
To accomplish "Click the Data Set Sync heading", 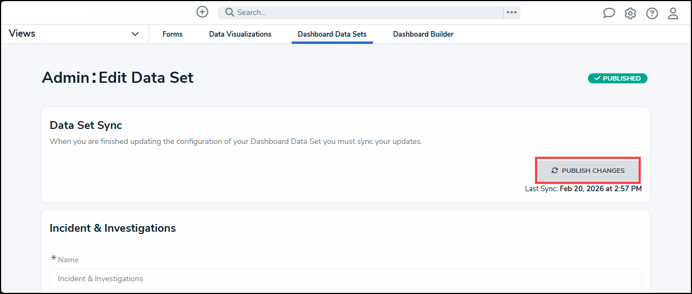I will [86, 126].
